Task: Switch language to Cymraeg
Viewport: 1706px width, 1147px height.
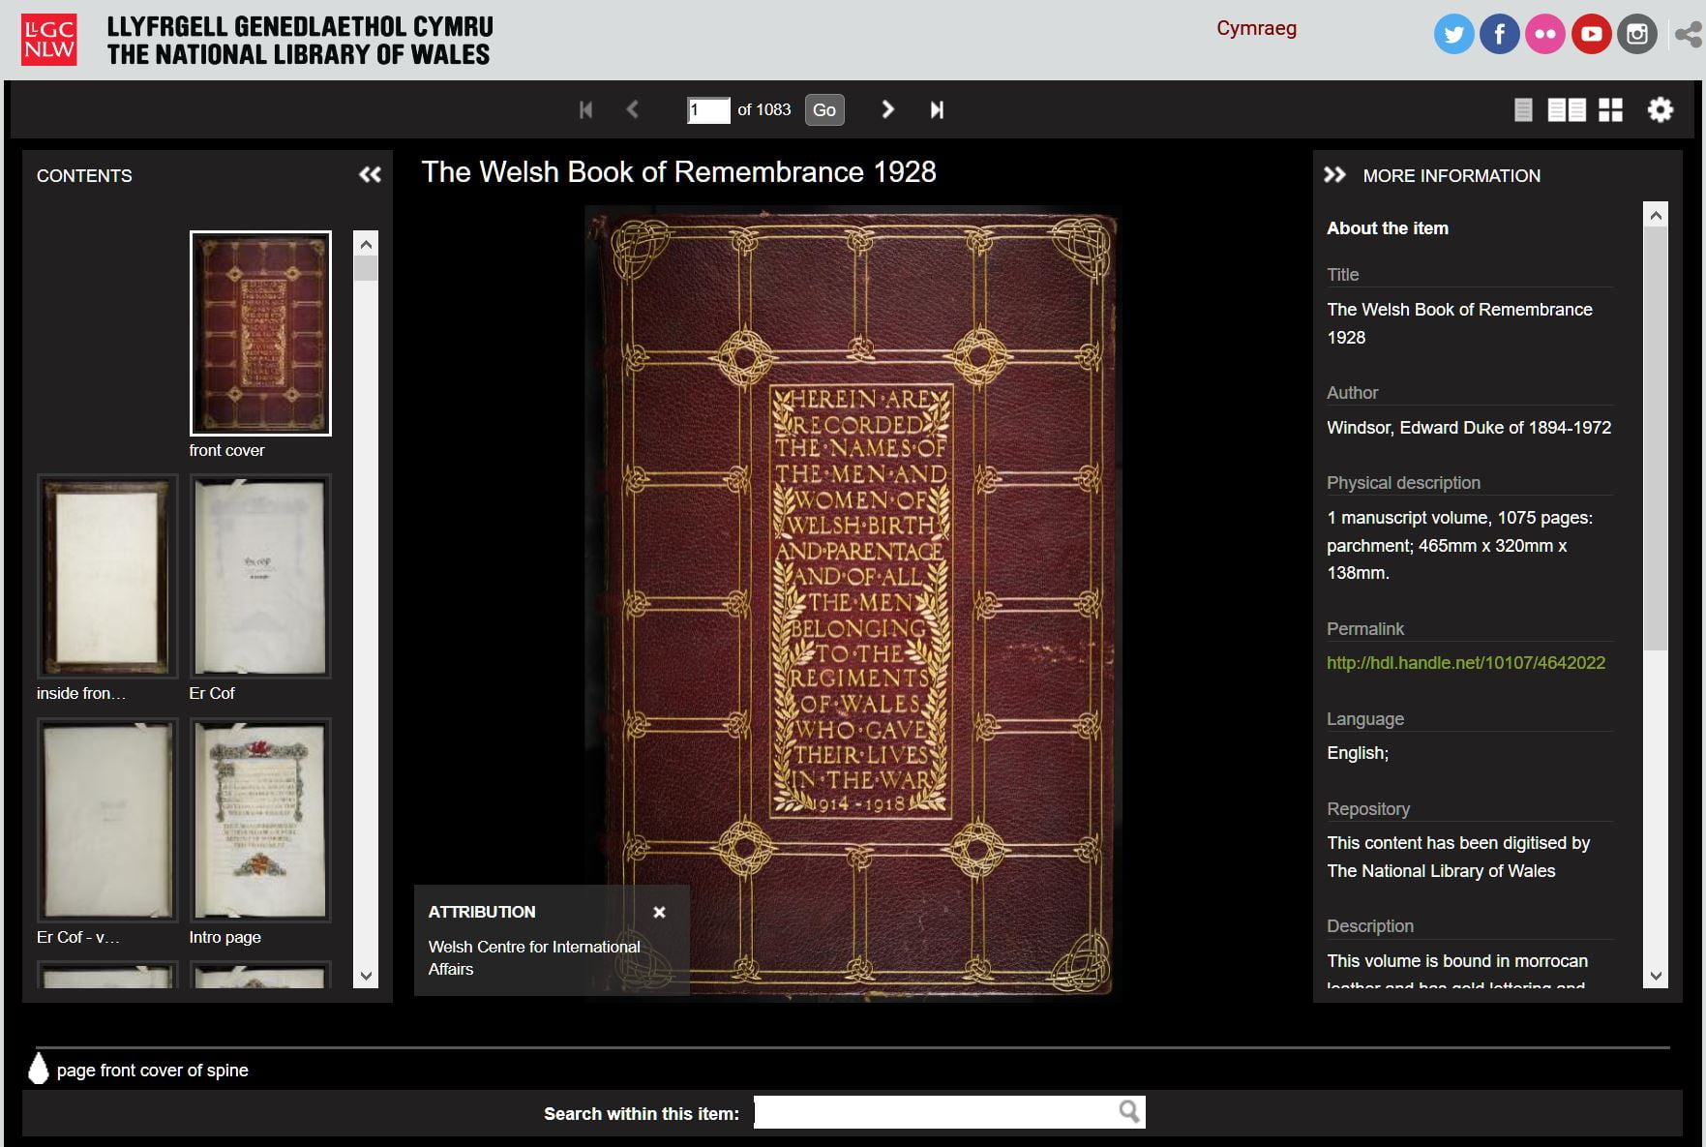Action: coord(1256,28)
